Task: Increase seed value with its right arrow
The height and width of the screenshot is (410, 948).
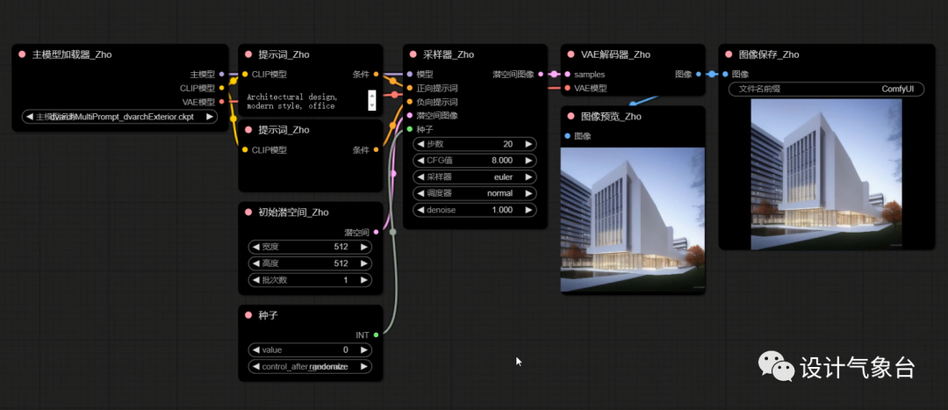Action: click(x=363, y=349)
